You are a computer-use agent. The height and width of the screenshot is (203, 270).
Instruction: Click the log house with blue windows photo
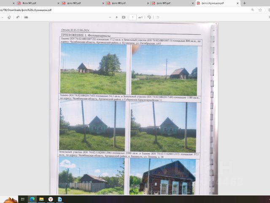tap(162, 177)
